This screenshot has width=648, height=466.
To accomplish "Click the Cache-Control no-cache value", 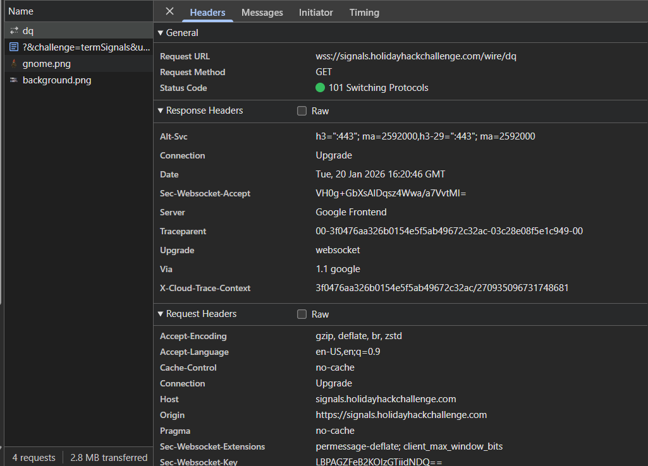I will (x=334, y=367).
